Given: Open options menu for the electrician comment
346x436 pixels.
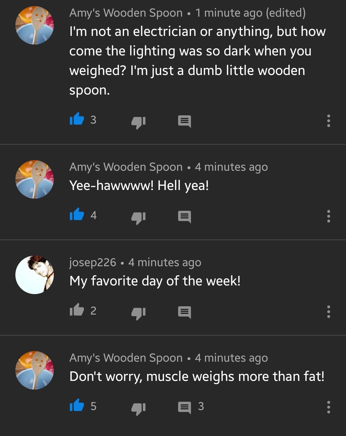Looking at the screenshot, I should [x=328, y=121].
